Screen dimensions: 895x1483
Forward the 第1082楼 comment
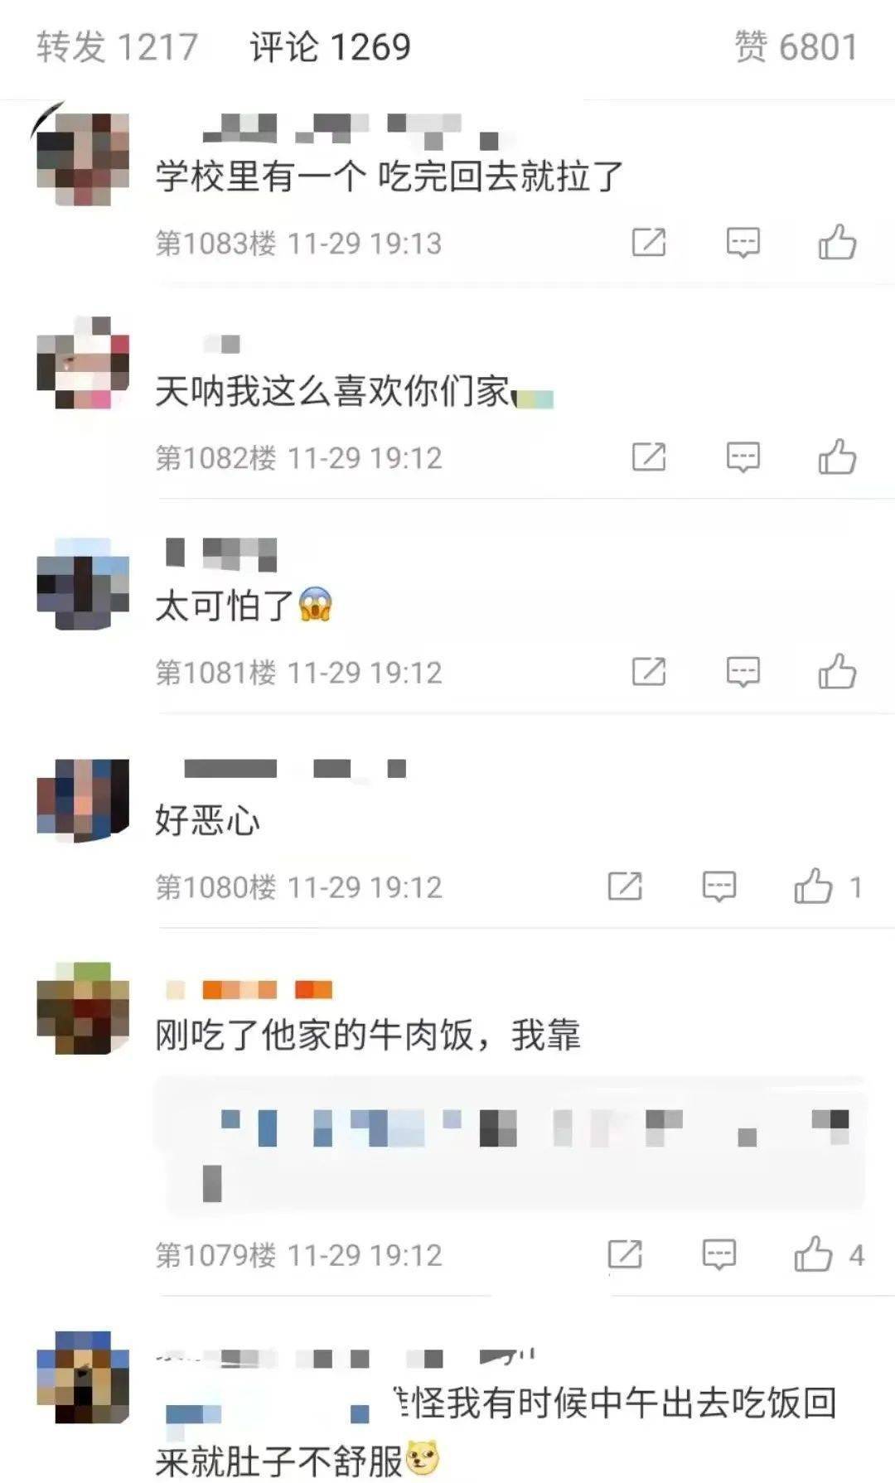pos(649,456)
